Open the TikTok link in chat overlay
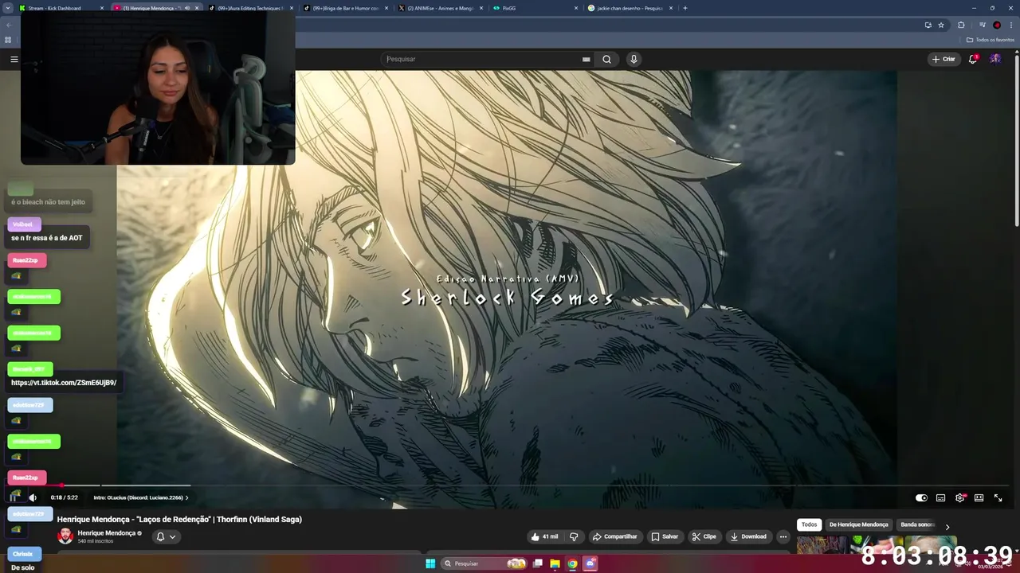Image resolution: width=1020 pixels, height=573 pixels. (64, 383)
